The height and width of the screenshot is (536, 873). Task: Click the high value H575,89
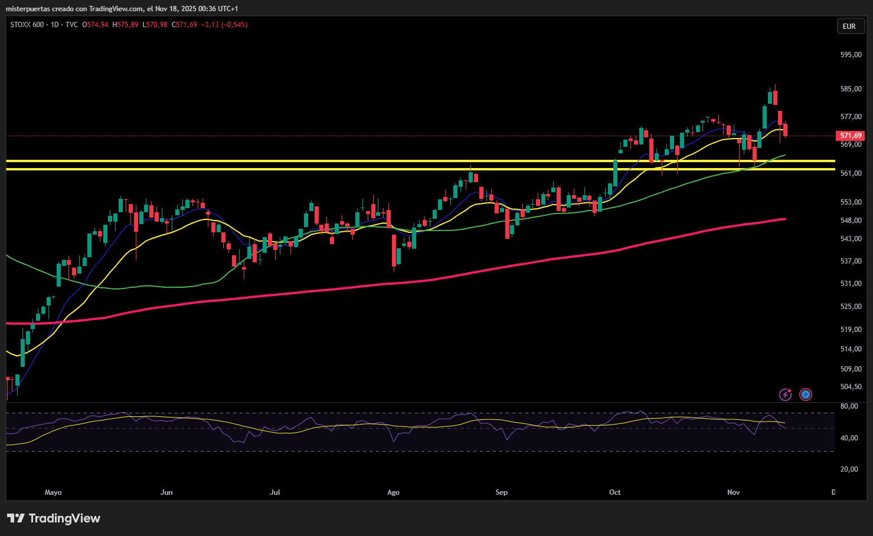tap(125, 25)
